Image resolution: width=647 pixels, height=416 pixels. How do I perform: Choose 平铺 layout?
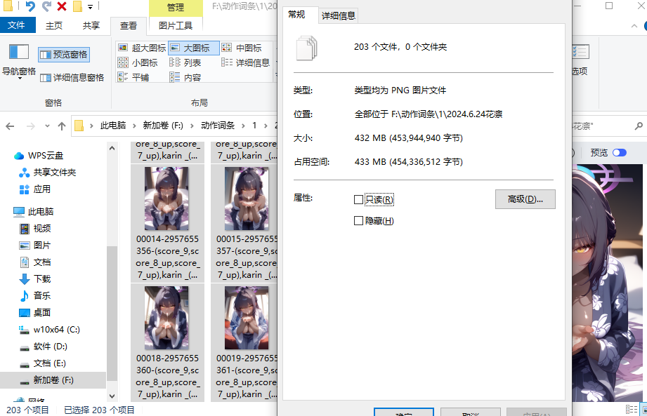pos(133,77)
